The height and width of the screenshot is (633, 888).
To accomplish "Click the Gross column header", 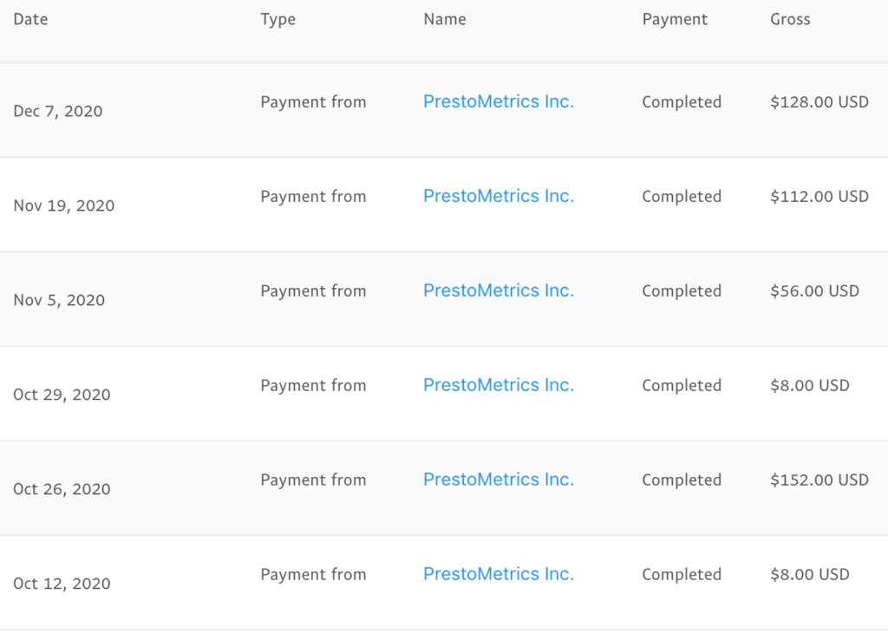I will [790, 19].
